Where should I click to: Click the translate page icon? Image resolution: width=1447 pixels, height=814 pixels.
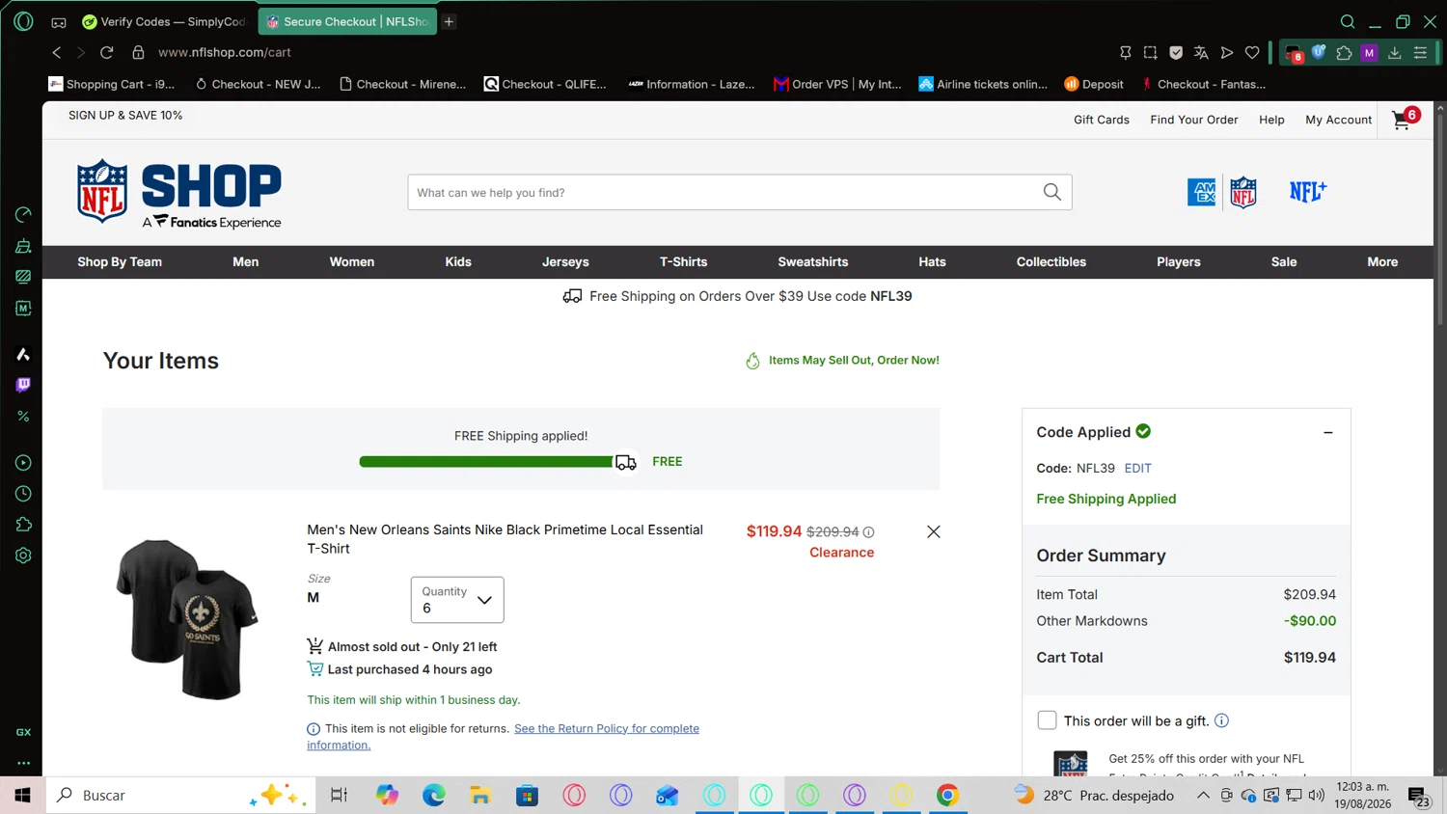1201,53
